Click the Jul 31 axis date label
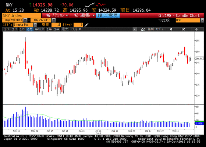This screenshot has height=147, width=206. click(98, 131)
